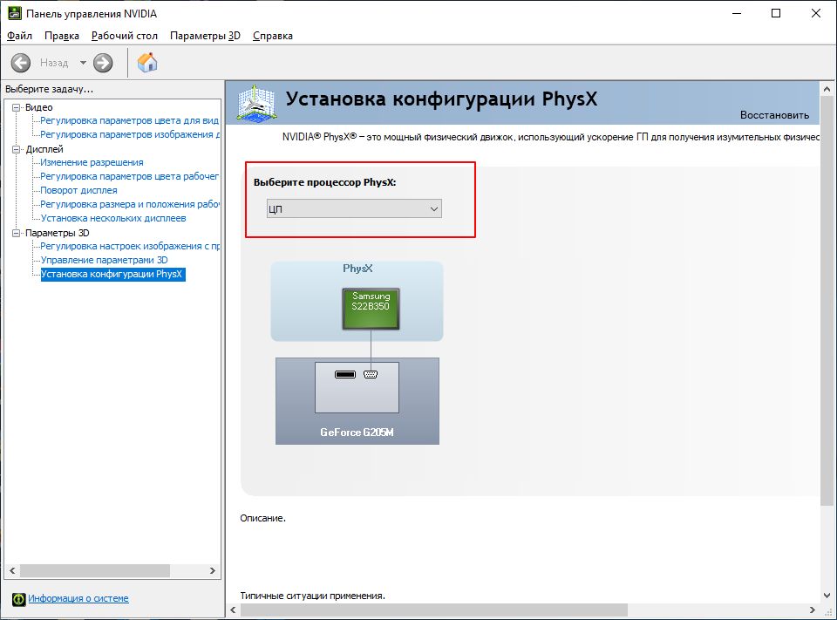Click the Back arrow button
The width and height of the screenshot is (837, 620).
coord(21,63)
